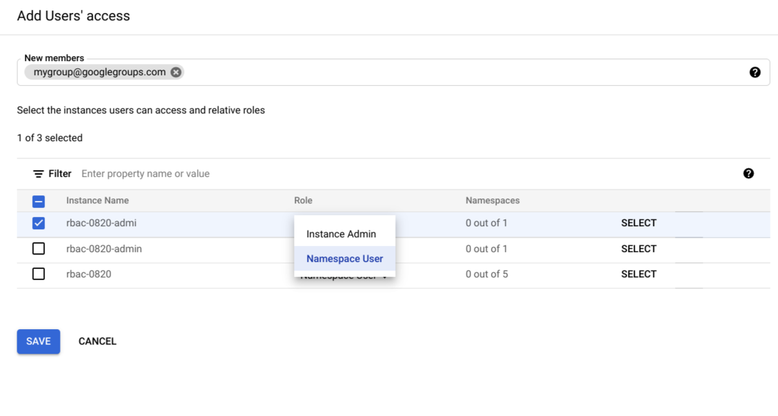
Task: Click the Role column header
Action: pyautogui.click(x=303, y=201)
